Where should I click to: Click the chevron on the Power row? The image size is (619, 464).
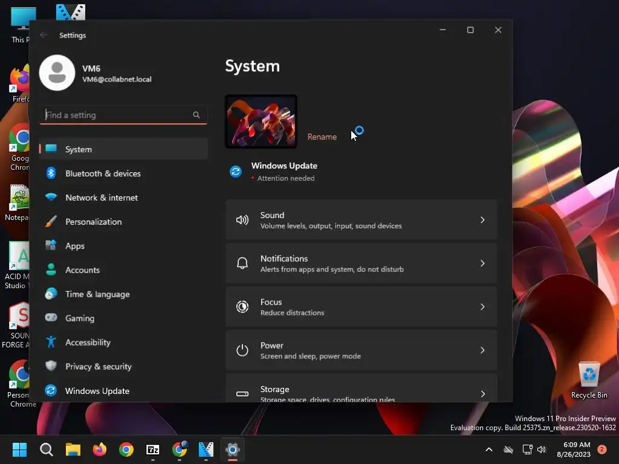(x=482, y=350)
